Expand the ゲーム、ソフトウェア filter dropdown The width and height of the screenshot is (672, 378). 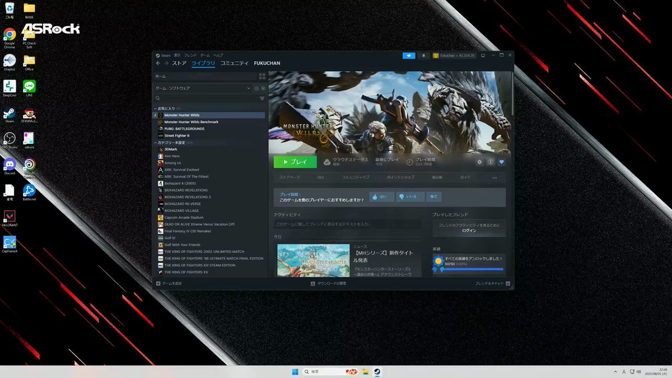point(203,88)
